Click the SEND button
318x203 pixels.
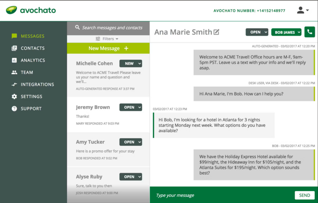point(304,195)
